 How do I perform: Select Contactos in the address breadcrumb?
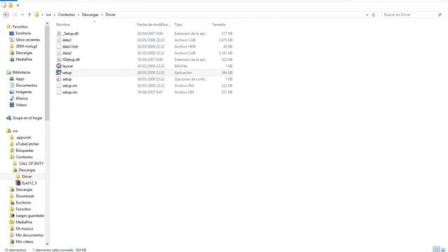pyautogui.click(x=66, y=15)
